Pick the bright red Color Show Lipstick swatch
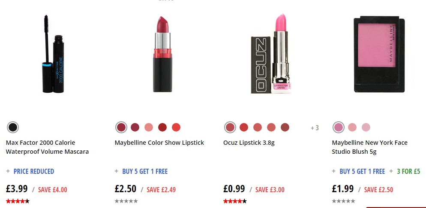 tap(176, 127)
